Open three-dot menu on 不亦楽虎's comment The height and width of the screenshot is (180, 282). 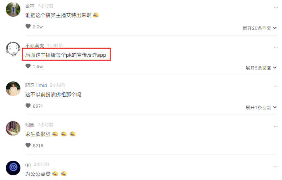point(276,47)
